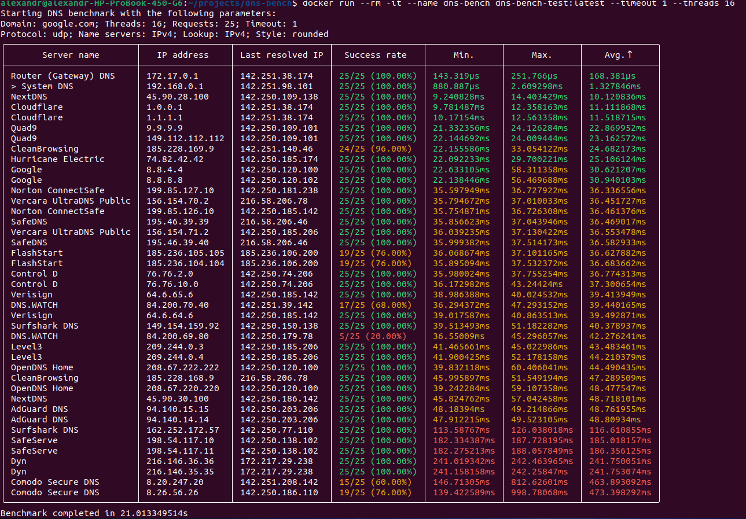Click Cloudflare IP address 1.0.0.1
Image resolution: width=746 pixels, height=519 pixels.
click(x=164, y=107)
